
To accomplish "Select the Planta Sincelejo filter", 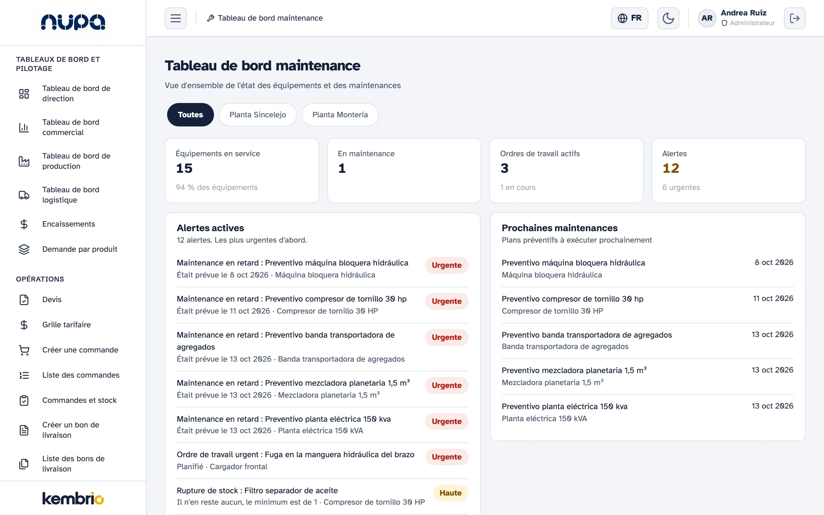I will [x=257, y=115].
